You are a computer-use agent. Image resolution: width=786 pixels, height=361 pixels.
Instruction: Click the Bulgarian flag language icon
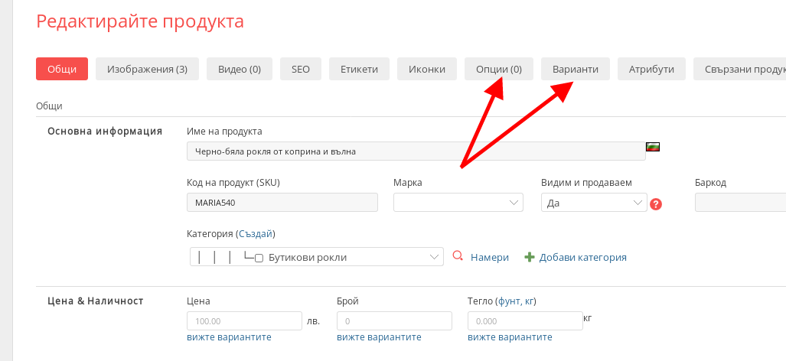coord(653,147)
